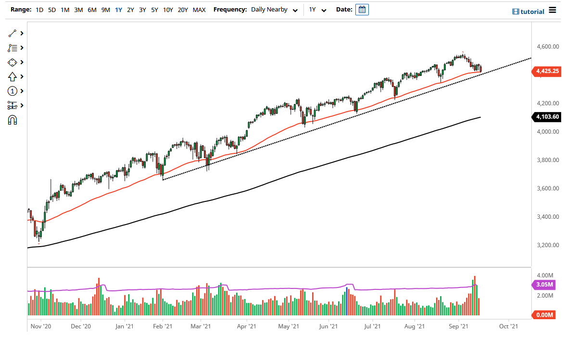The image size is (566, 337).
Task: Select the numbered label annotation tool
Action: 13,91
